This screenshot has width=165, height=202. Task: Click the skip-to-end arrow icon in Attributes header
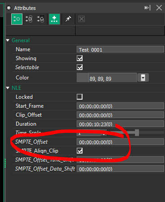(x=148, y=8)
